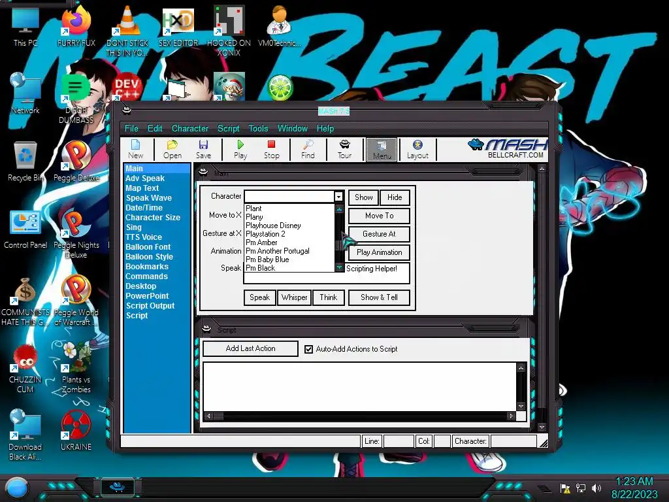Open the Find tool in the toolbar
The width and height of the screenshot is (669, 502).
click(308, 150)
